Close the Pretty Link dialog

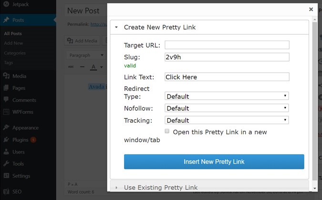coord(311,9)
